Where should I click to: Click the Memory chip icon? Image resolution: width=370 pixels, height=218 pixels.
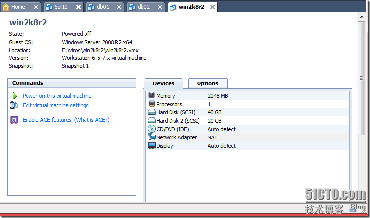point(151,95)
